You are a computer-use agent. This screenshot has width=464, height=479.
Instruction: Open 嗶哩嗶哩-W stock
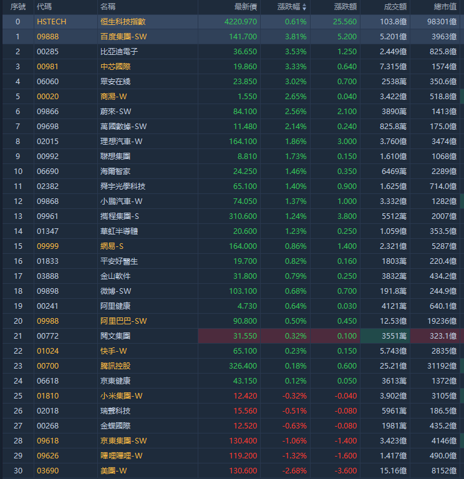pos(121,456)
